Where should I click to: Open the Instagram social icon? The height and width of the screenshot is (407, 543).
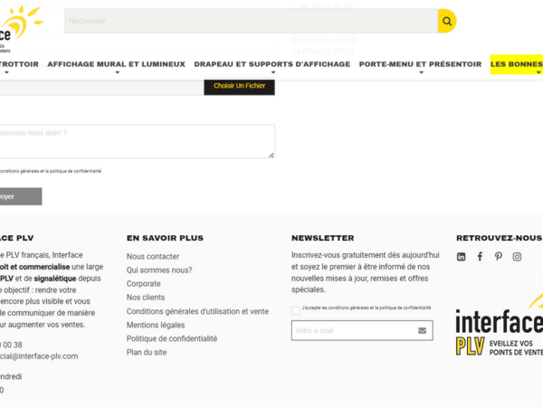coord(518,257)
